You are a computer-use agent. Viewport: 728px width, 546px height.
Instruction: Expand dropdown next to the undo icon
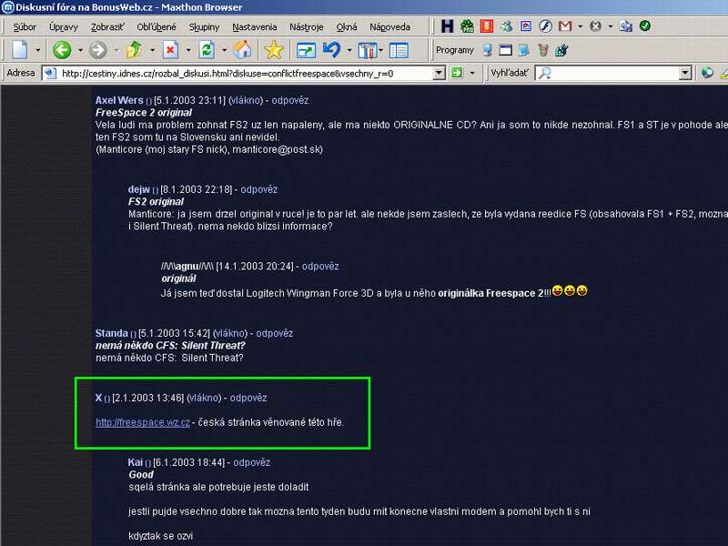coord(349,50)
